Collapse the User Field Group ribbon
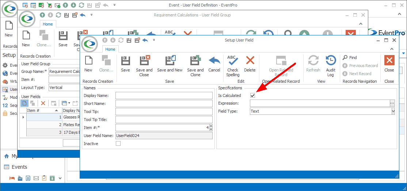 coord(361,24)
